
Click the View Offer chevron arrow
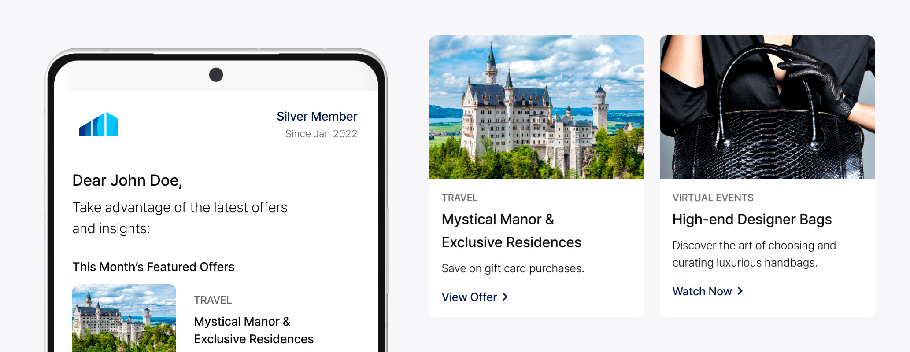[x=505, y=297]
